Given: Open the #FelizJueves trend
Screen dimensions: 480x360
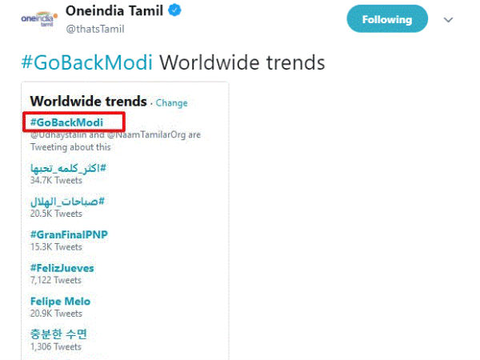Looking at the screenshot, I should coord(62,268).
